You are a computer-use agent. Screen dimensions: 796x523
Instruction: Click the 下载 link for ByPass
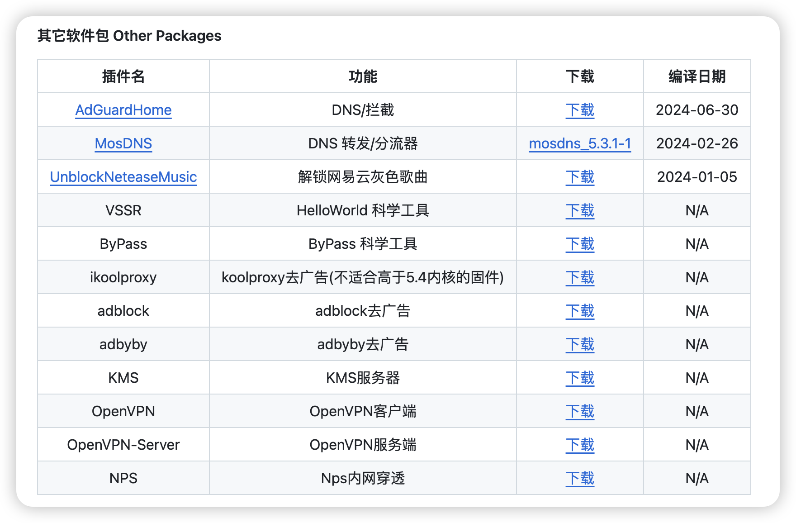click(580, 244)
